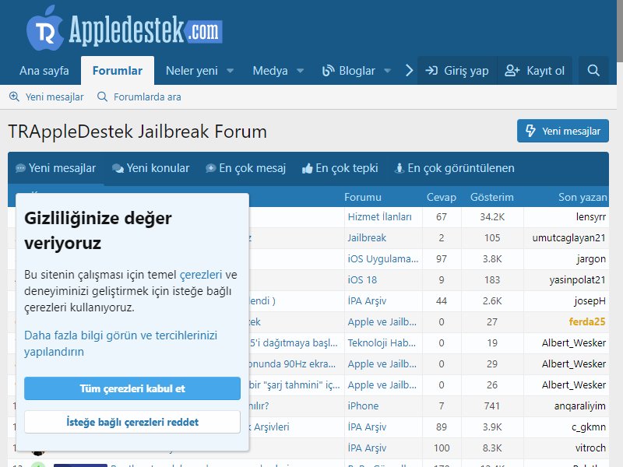Click the Appledestek.com apple logo
The height and width of the screenshot is (467, 623).
[44, 28]
